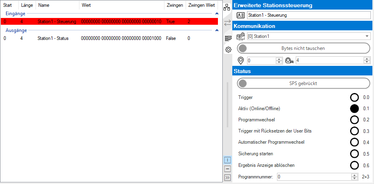Toggle the Bytes nicht tauschen switch
The width and height of the screenshot is (374, 184).
(303, 48)
